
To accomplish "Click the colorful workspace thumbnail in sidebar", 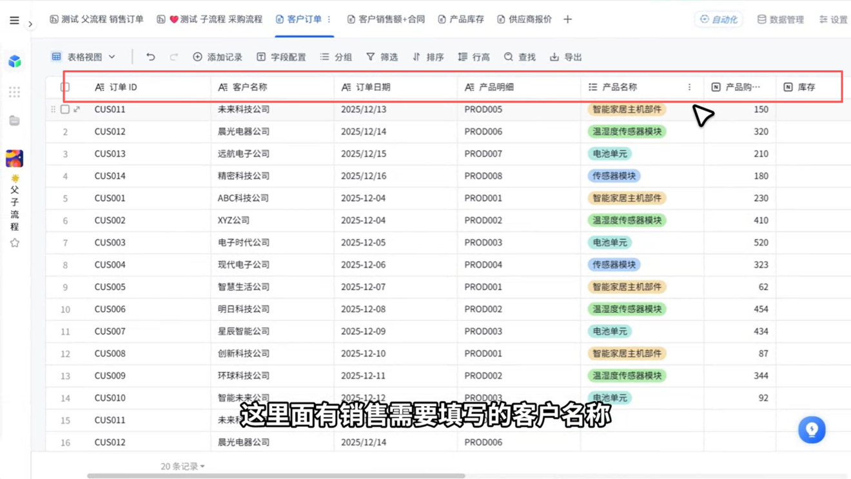I will point(14,158).
